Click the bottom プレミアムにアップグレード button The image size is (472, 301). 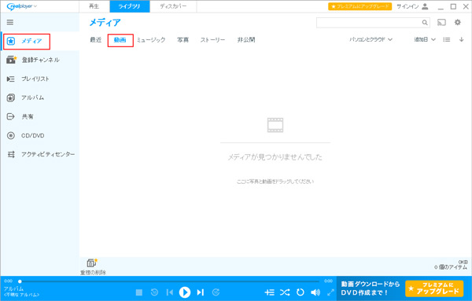click(434, 288)
